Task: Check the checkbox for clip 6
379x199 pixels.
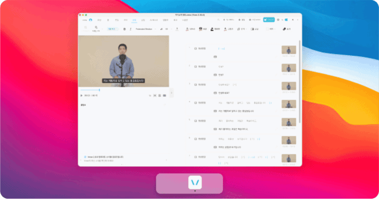Action: click(196, 139)
